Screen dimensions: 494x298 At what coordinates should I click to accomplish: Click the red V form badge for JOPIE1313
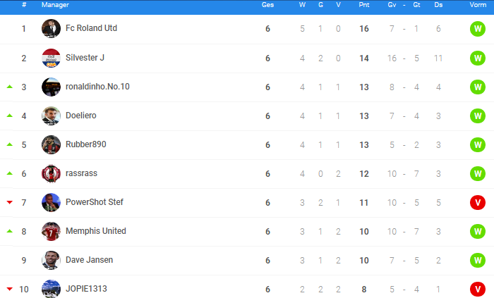(478, 290)
